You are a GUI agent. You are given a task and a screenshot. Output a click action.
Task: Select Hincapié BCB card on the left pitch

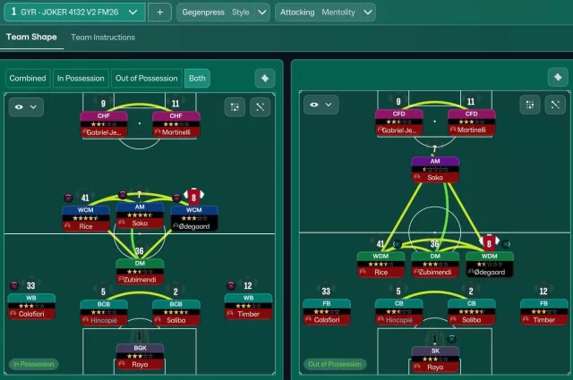pos(104,312)
